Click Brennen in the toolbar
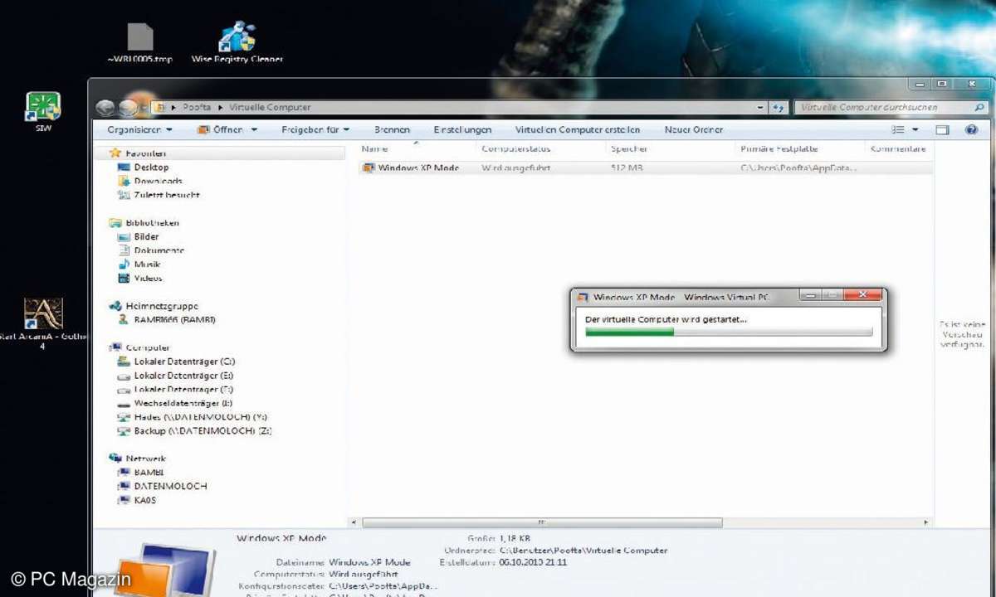This screenshot has height=597, width=996. 392,130
